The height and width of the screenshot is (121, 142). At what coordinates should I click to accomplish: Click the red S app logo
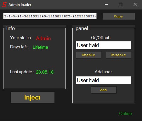pos(4,4)
